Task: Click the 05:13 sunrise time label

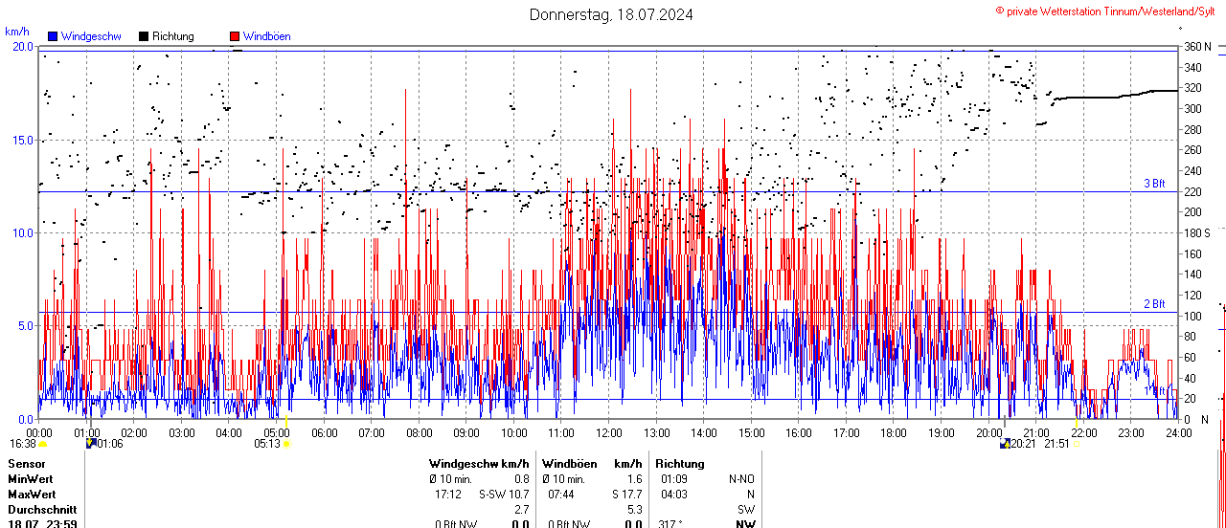Action: [x=267, y=444]
